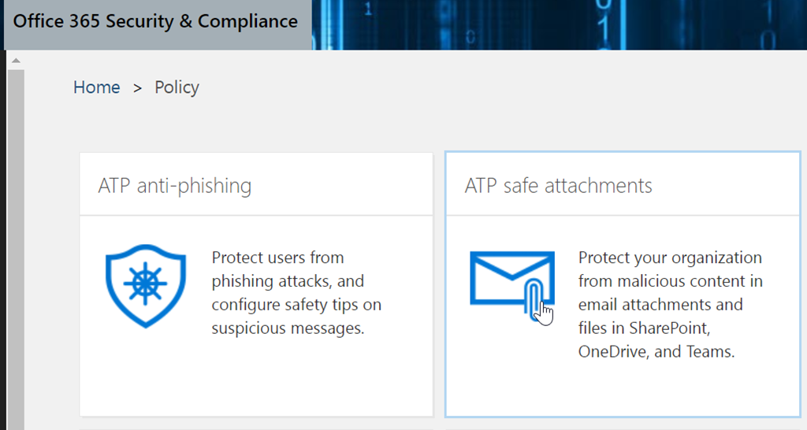Go to Home in the breadcrumb
Image resolution: width=807 pixels, height=430 pixels.
pos(96,87)
